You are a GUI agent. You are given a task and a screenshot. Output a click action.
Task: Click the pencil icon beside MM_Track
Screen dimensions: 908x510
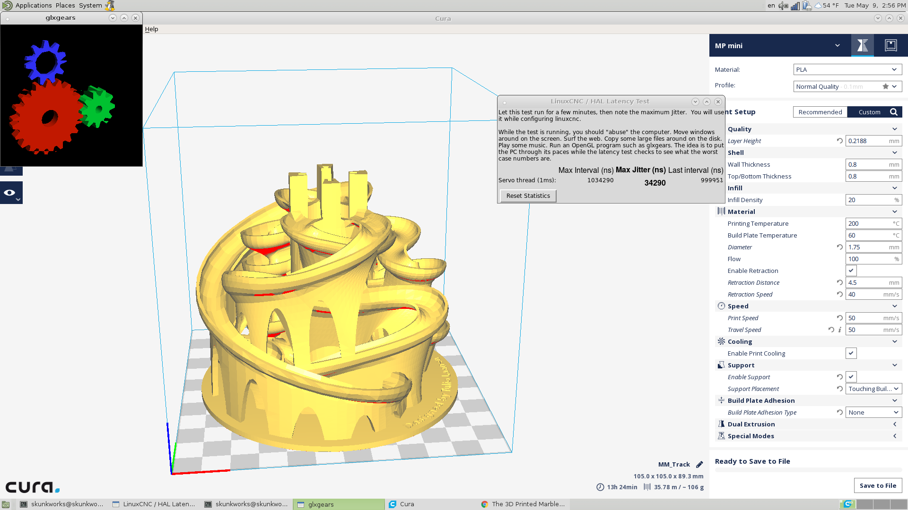(699, 464)
